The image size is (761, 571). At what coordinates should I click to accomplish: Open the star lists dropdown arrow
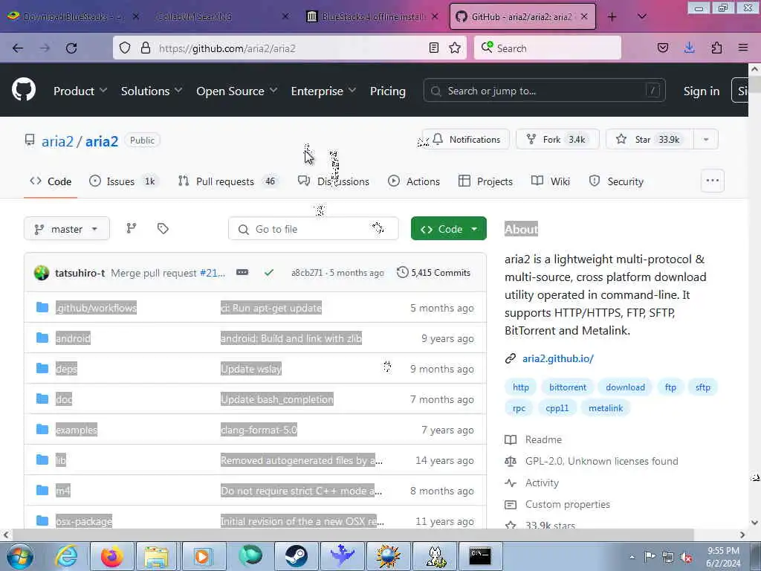click(706, 139)
